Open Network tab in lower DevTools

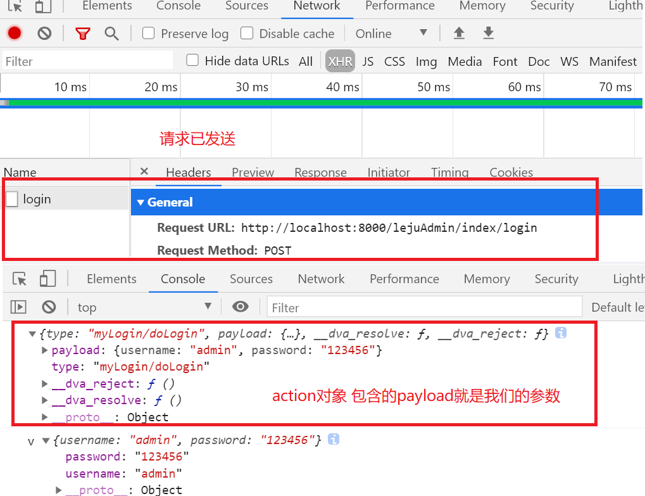coord(322,279)
